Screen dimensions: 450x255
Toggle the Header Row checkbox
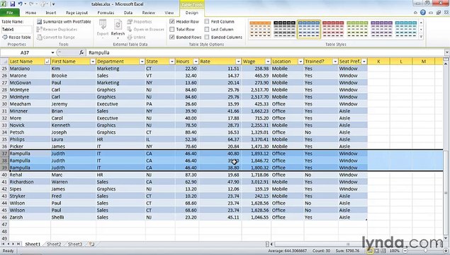point(172,21)
